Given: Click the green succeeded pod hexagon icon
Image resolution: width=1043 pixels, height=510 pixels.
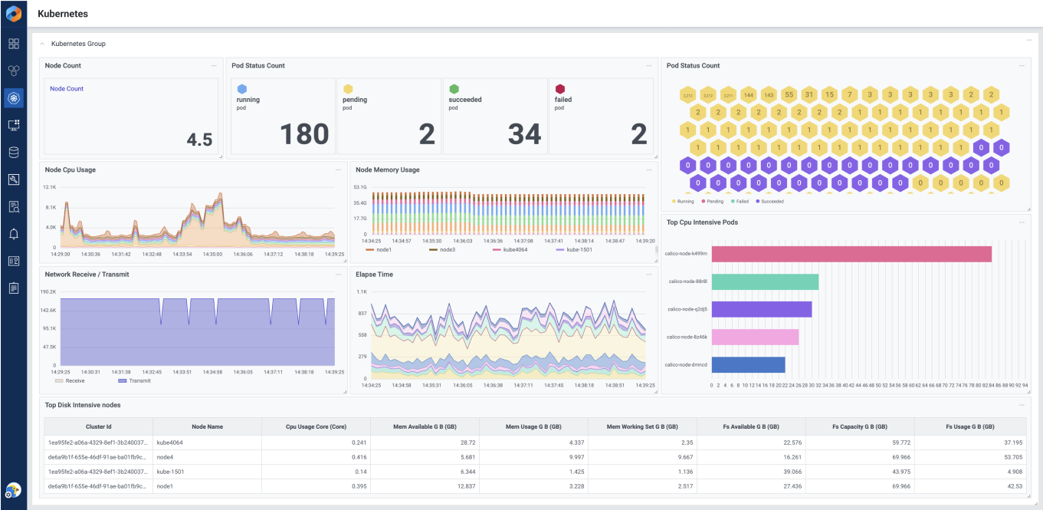Looking at the screenshot, I should click(x=454, y=89).
